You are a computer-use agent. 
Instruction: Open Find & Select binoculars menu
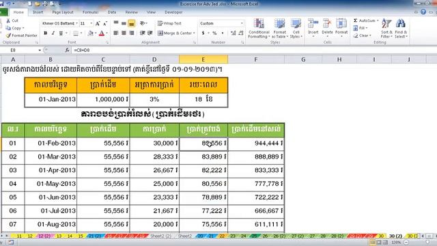point(401,29)
